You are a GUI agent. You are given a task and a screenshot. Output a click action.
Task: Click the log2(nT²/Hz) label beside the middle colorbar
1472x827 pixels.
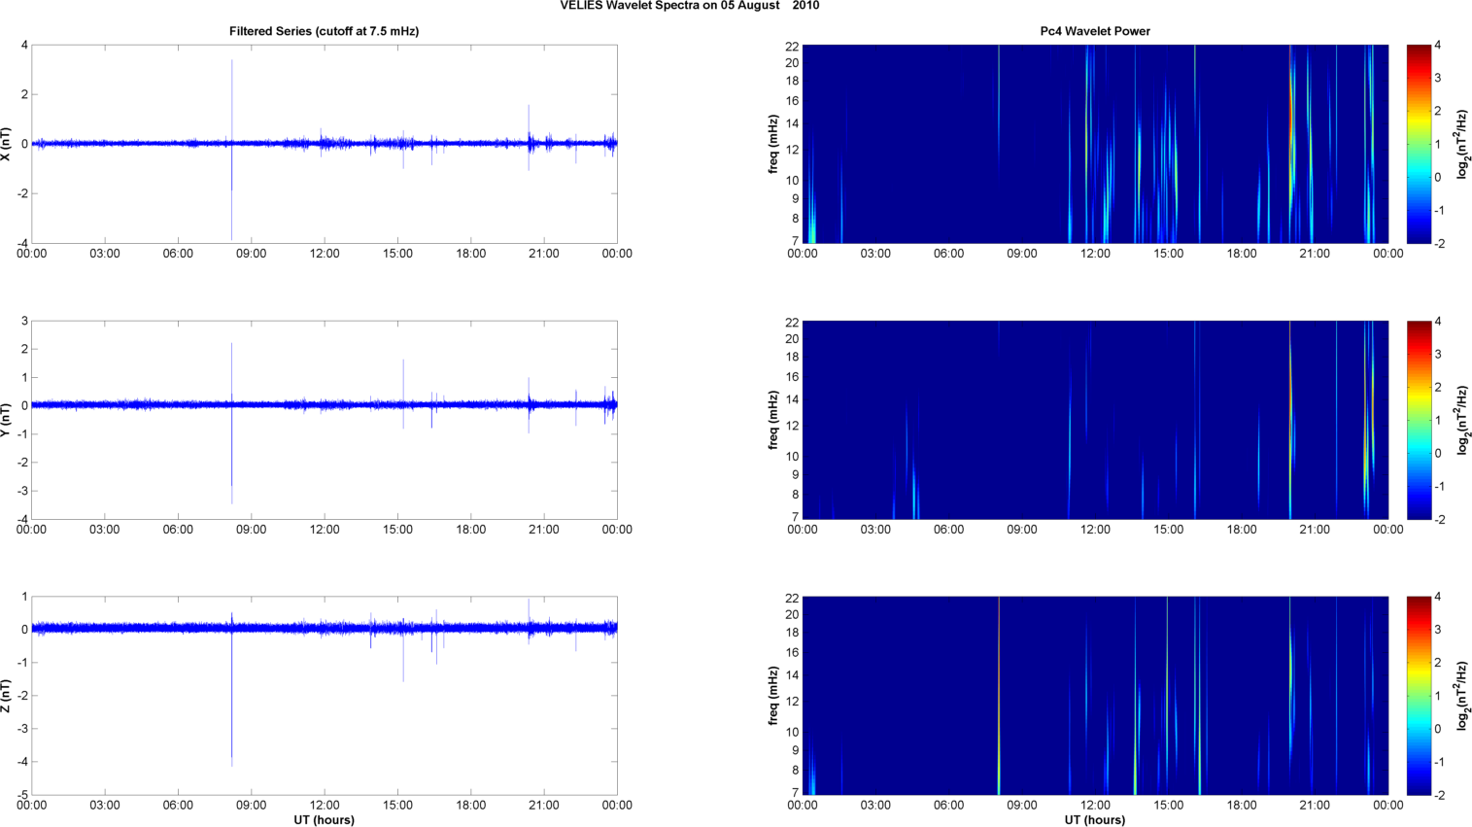coord(1463,420)
